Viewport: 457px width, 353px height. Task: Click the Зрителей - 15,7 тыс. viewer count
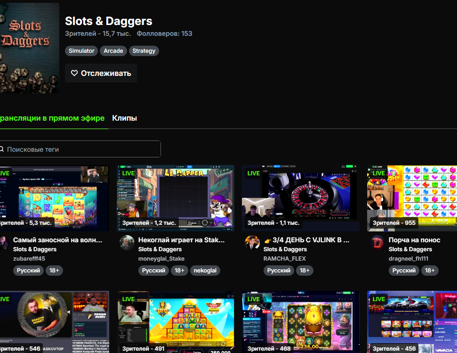98,33
